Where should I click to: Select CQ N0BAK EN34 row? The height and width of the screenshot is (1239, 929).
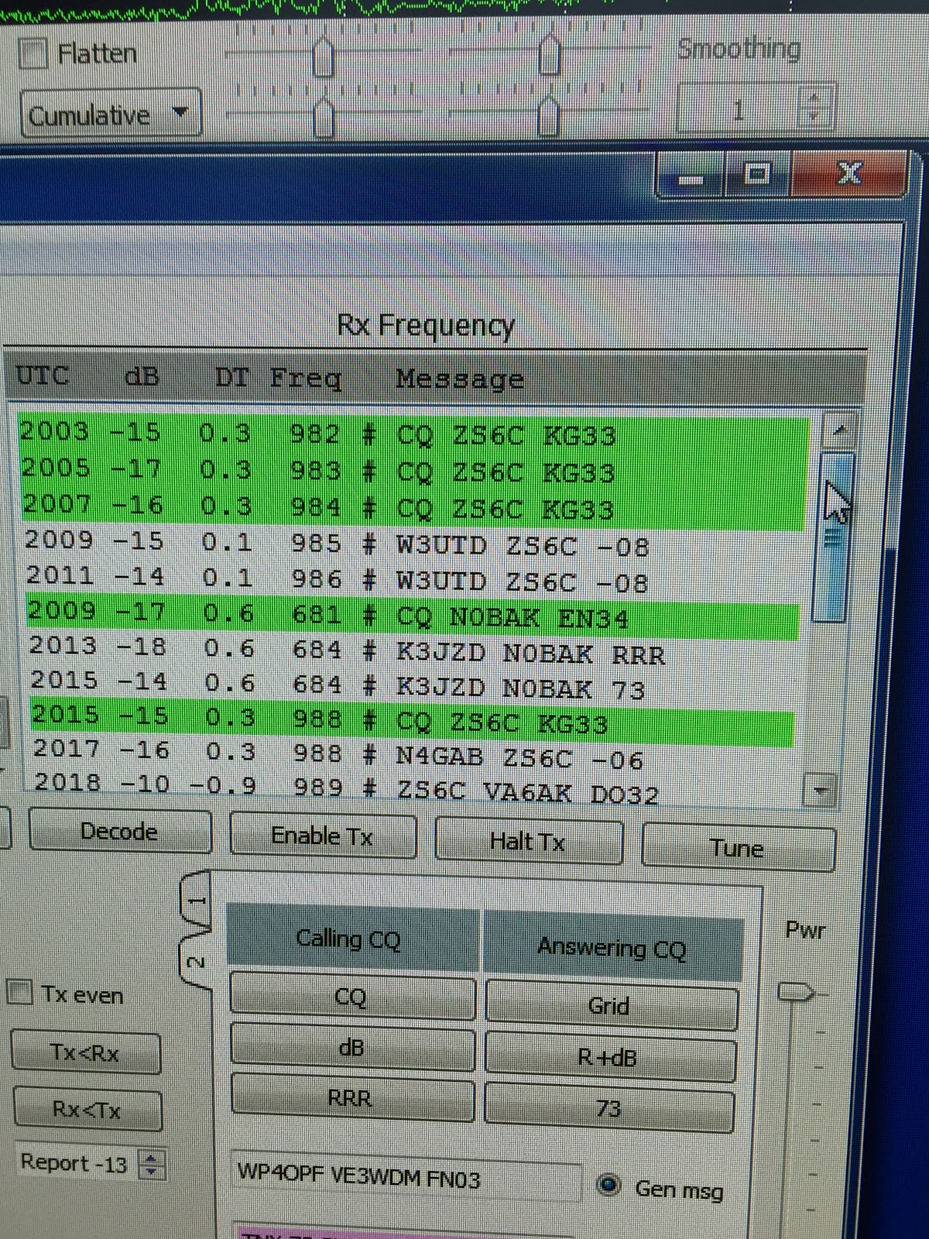(413, 616)
